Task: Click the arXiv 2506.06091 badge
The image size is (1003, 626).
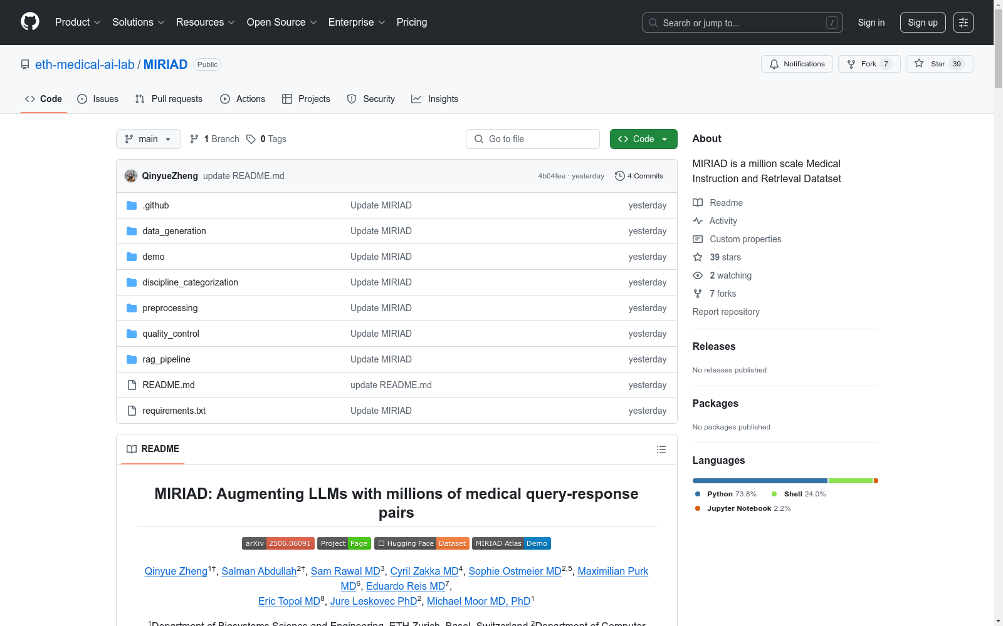Action: point(278,543)
